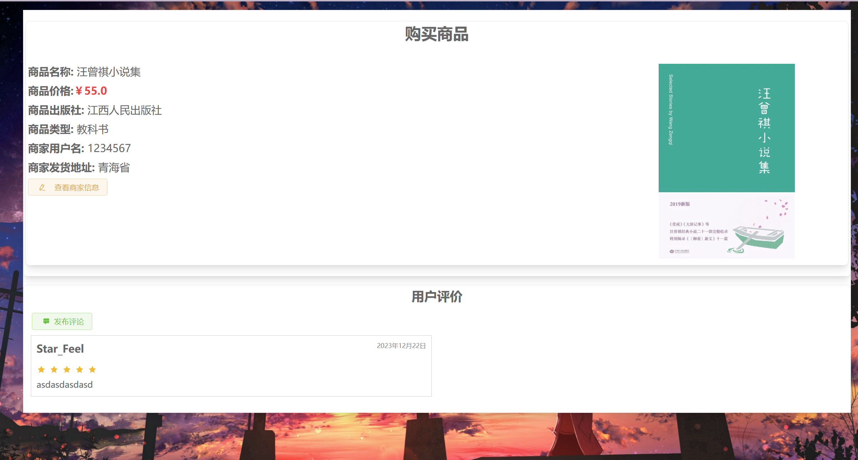Image resolution: width=858 pixels, height=460 pixels.
Task: Click the pencil icon in 查看商家信息 button
Action: click(x=42, y=187)
